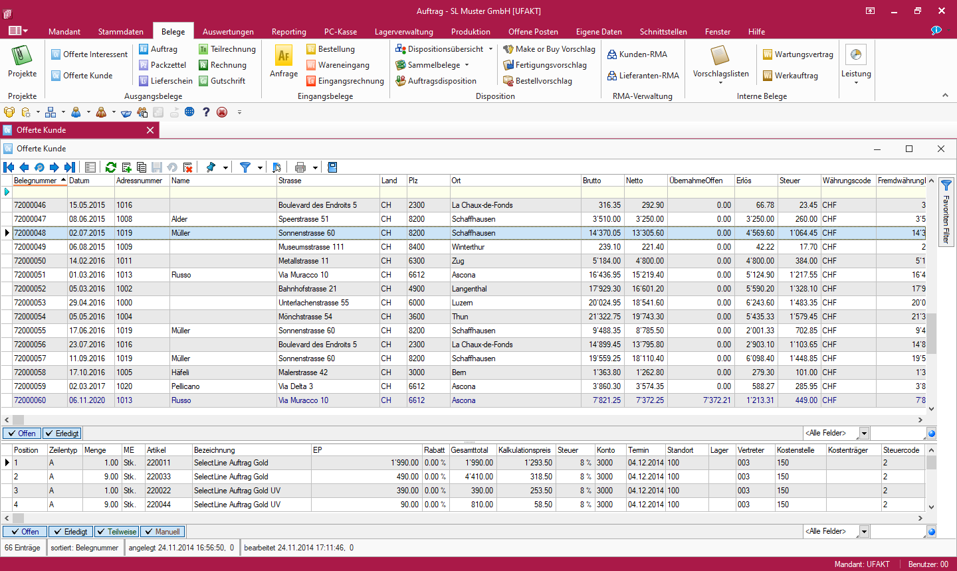957x571 pixels.
Task: Expand the Sammelbelege dropdown arrow
Action: point(467,65)
